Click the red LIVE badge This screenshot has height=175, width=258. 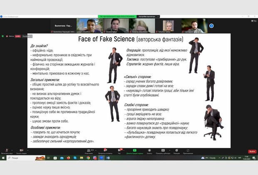click(x=18, y=36)
